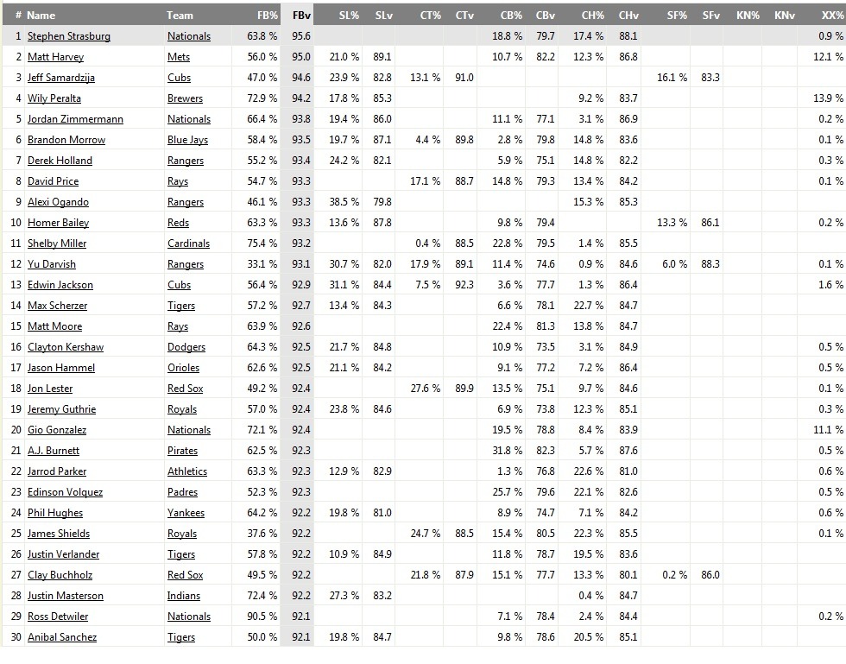Open the Mets team link

179,57
